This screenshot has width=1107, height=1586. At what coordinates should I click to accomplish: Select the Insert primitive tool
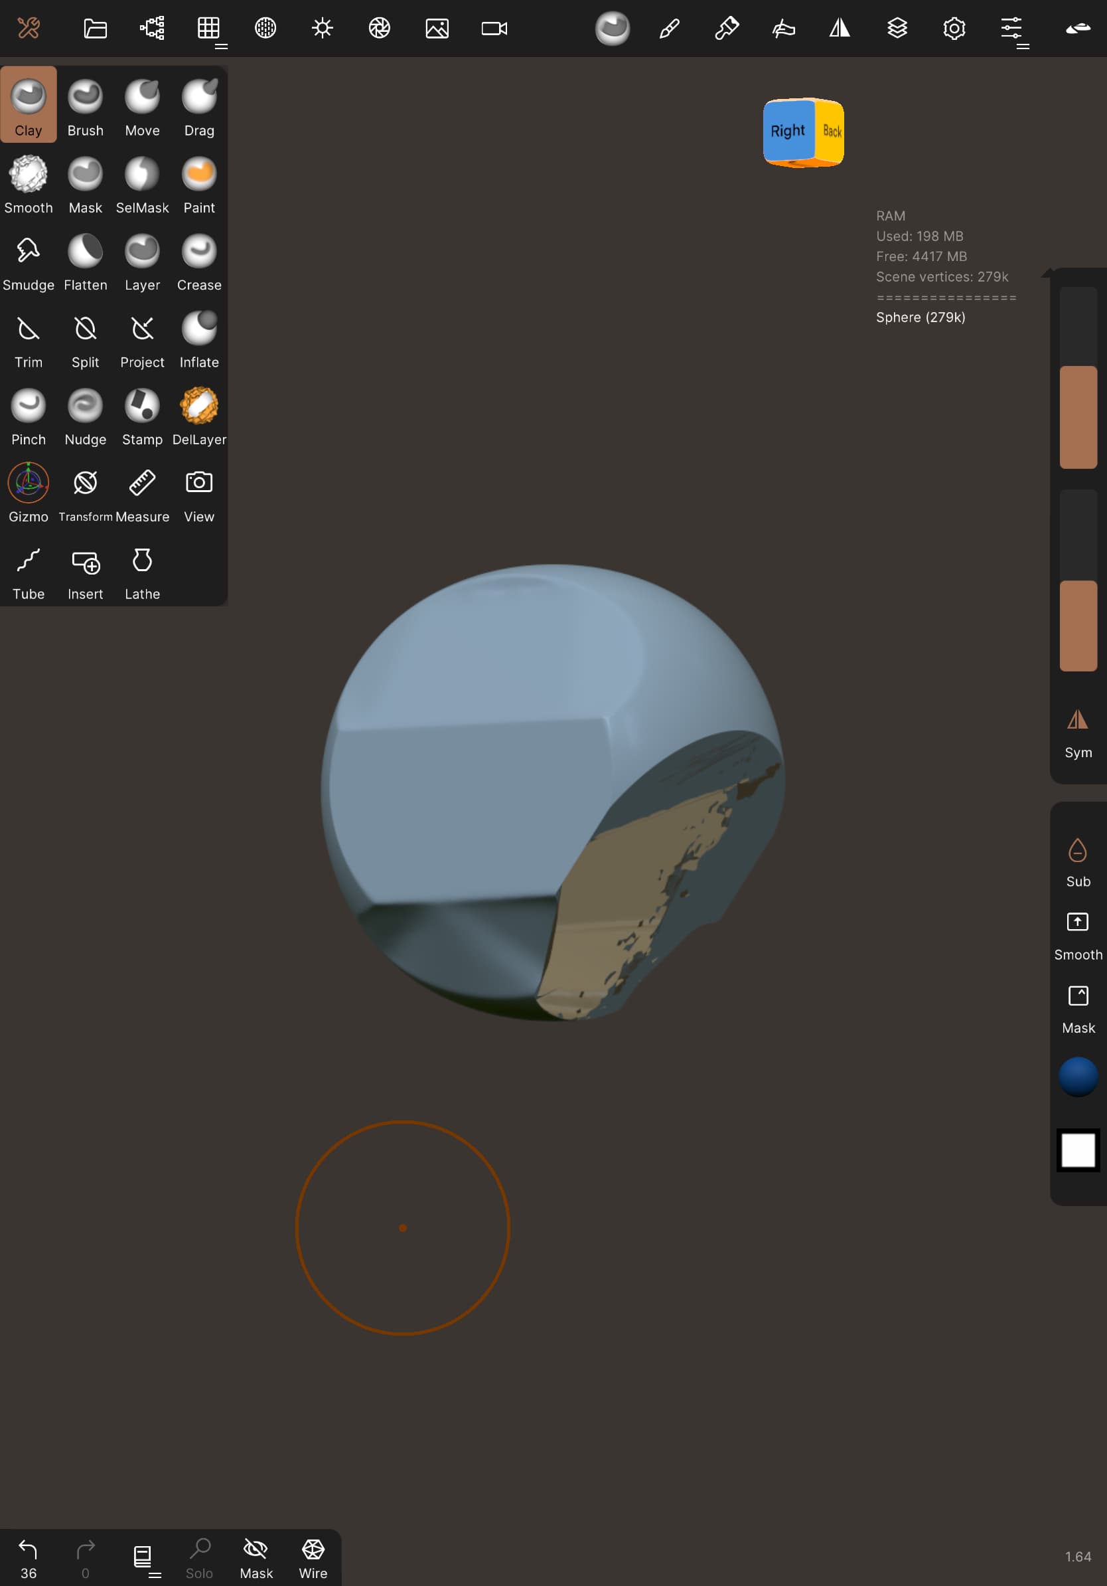click(x=86, y=569)
